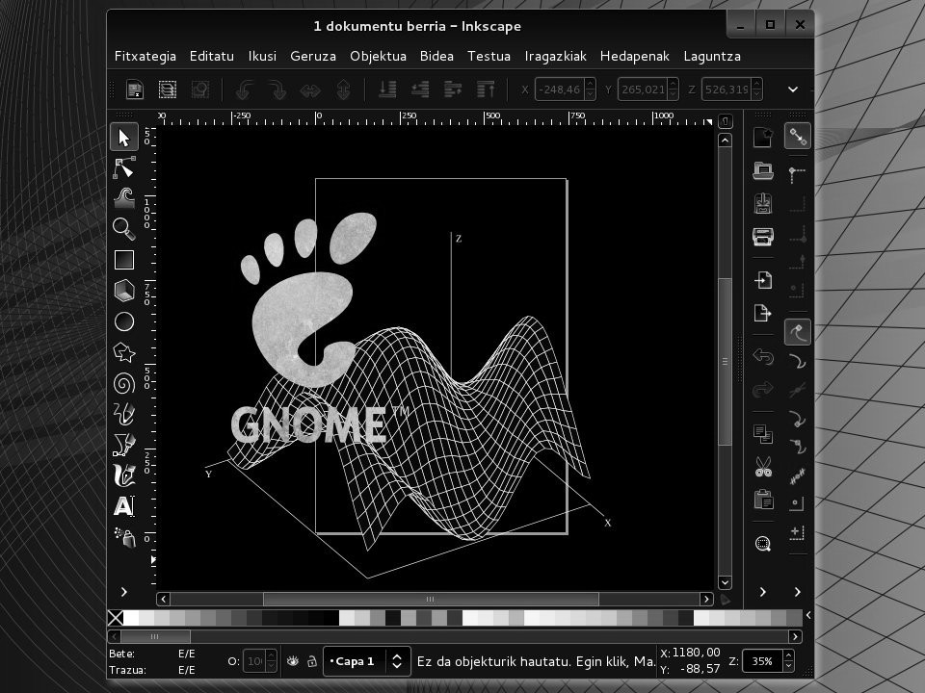Select the Text tool

coord(124,506)
